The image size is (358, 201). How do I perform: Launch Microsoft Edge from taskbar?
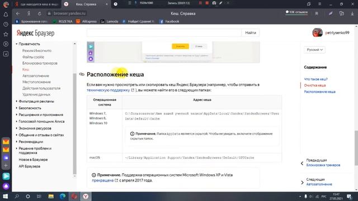pyautogui.click(x=62, y=196)
